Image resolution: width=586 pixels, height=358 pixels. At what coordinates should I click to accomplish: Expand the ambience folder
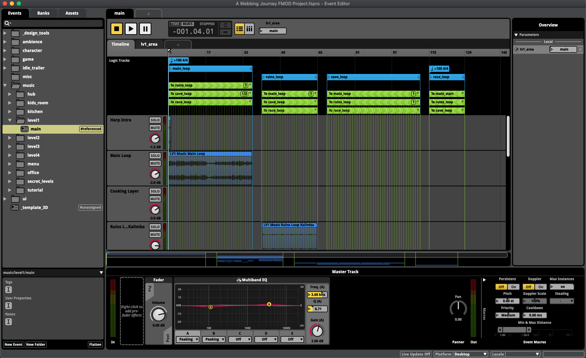pyautogui.click(x=5, y=42)
